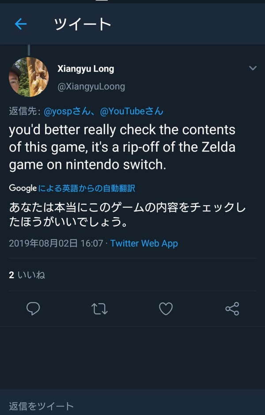Expand tweet options chevron menu
This screenshot has width=265, height=415.
(253, 68)
